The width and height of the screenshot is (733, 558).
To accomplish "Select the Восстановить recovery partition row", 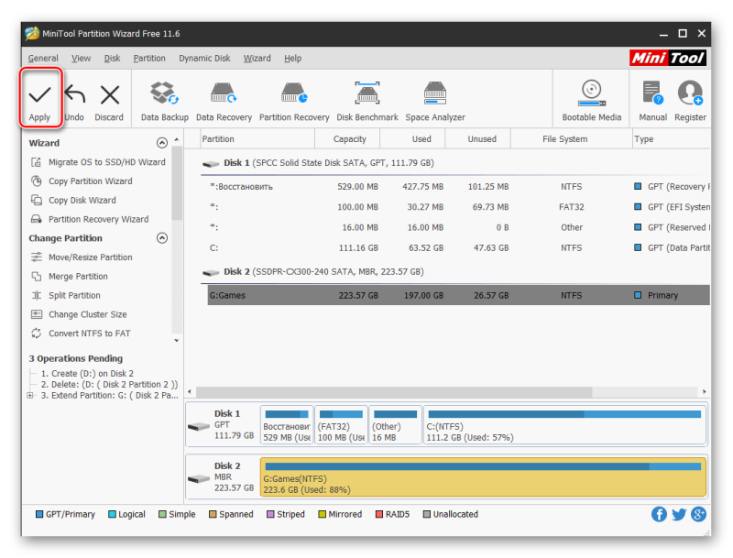I will [x=459, y=187].
